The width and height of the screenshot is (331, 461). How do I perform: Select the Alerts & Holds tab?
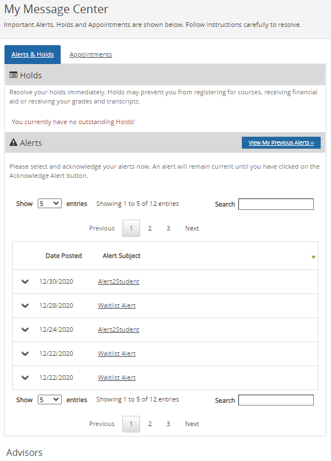pyautogui.click(x=33, y=54)
